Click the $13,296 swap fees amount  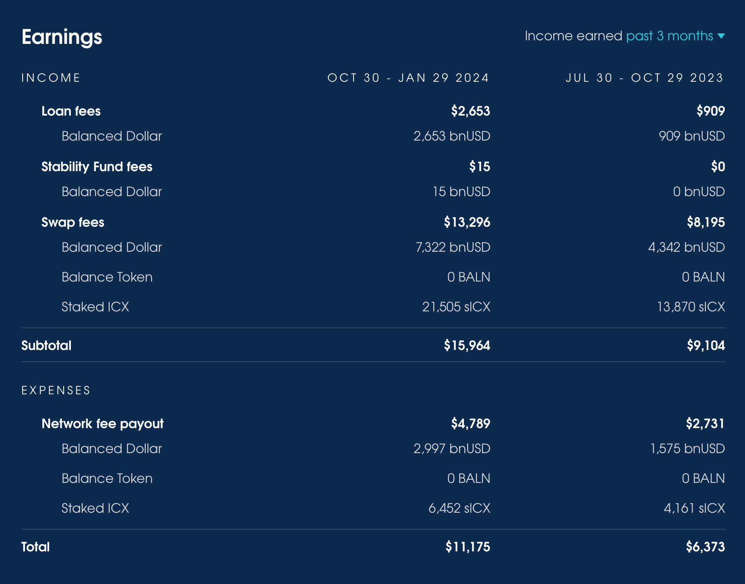[467, 222]
